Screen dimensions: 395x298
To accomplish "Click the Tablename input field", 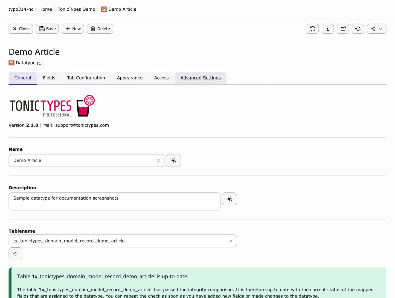I will tap(123, 241).
